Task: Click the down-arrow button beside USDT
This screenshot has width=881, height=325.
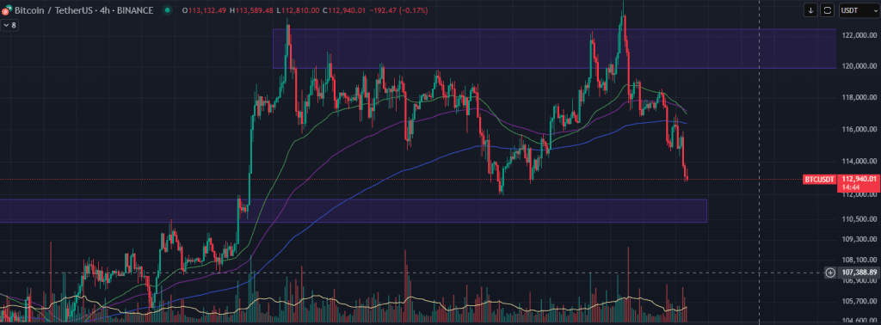Action: tap(810, 9)
